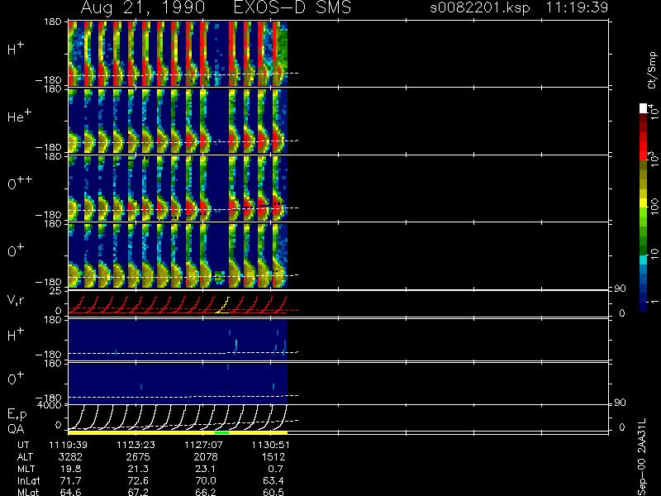Click the UT value "1119:39"

click(68, 445)
